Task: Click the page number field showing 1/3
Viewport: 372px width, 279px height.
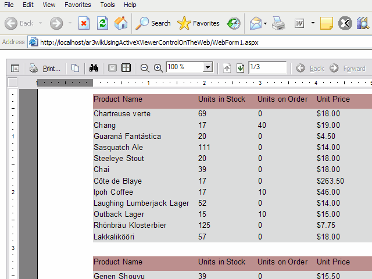Action: 266,67
